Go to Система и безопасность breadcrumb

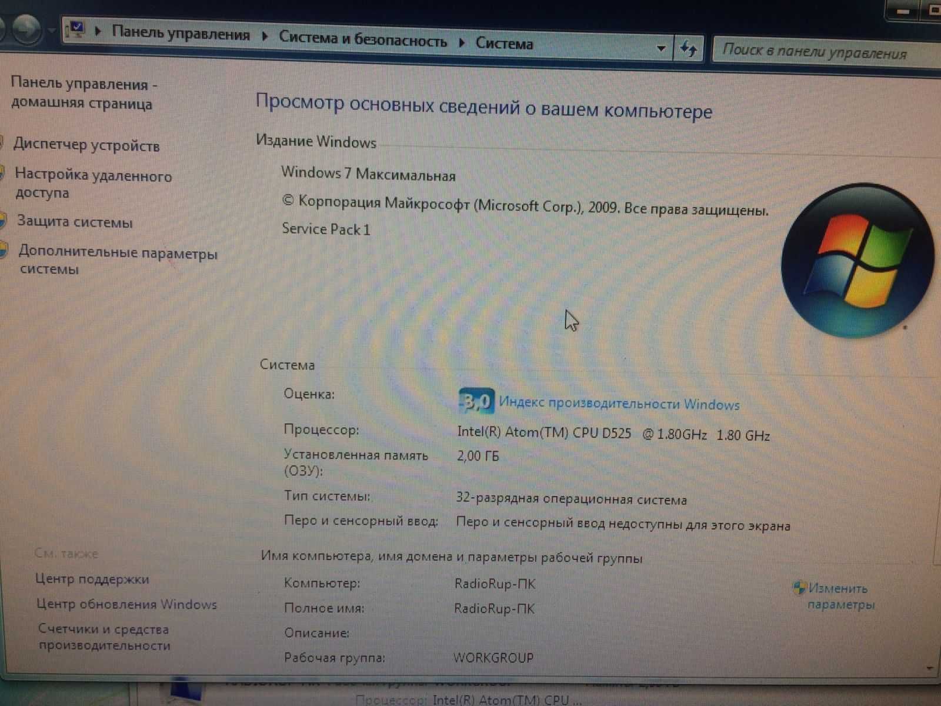pos(363,39)
